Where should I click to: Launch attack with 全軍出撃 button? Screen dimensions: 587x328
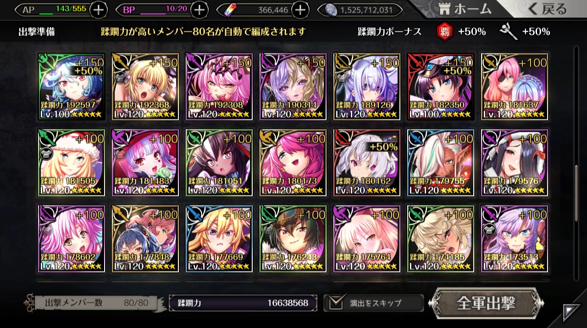click(486, 303)
